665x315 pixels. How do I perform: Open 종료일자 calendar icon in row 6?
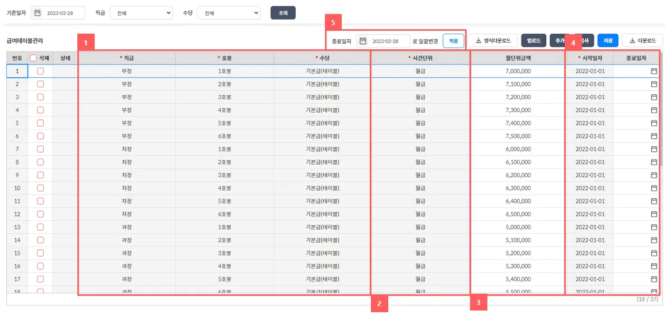tap(654, 136)
